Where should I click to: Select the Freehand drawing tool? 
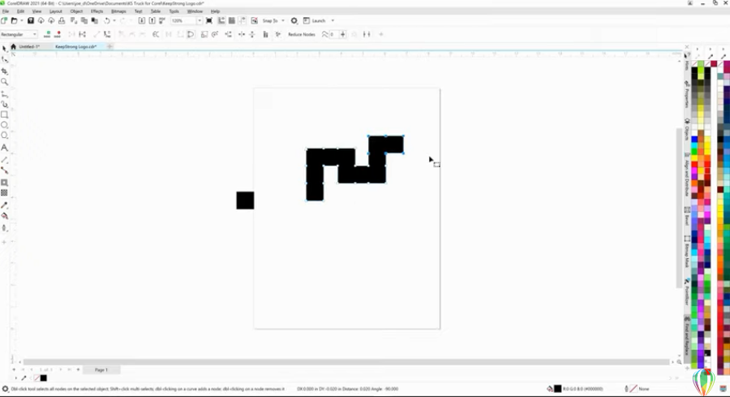tap(5, 93)
